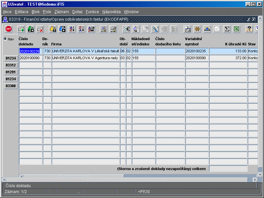Sort ascending with the A-Z arrow icon
This screenshot has height=198, width=264.
72,29
